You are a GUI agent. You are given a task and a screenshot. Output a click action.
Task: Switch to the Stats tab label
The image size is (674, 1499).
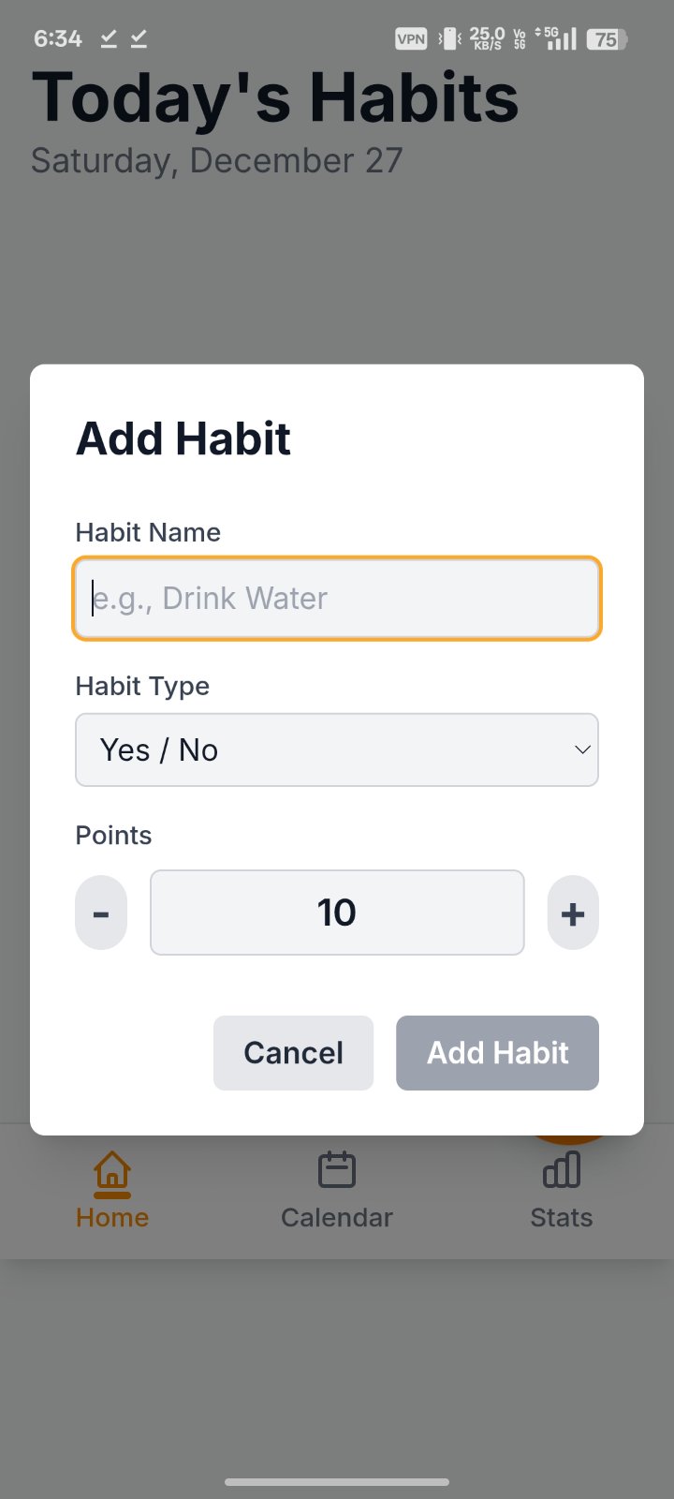(x=562, y=1217)
